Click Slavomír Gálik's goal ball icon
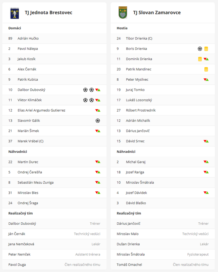 pos(98,121)
